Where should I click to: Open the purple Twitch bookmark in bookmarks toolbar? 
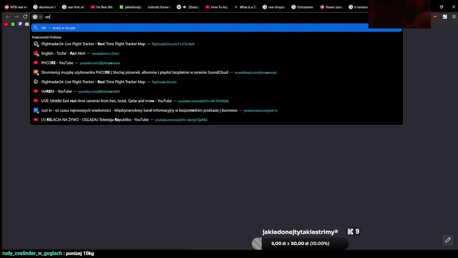[20, 24]
